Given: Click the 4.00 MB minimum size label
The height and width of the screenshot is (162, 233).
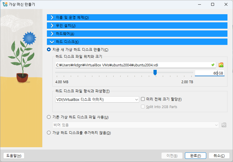Looking at the screenshot, I should coord(62,82).
